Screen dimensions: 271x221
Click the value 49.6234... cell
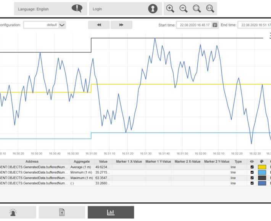point(103,167)
